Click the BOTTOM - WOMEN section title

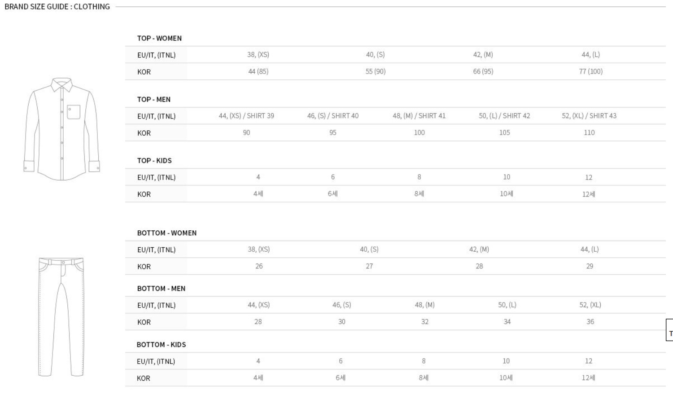167,233
